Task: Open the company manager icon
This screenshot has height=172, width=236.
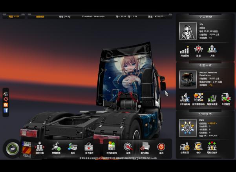Action: point(185,146)
